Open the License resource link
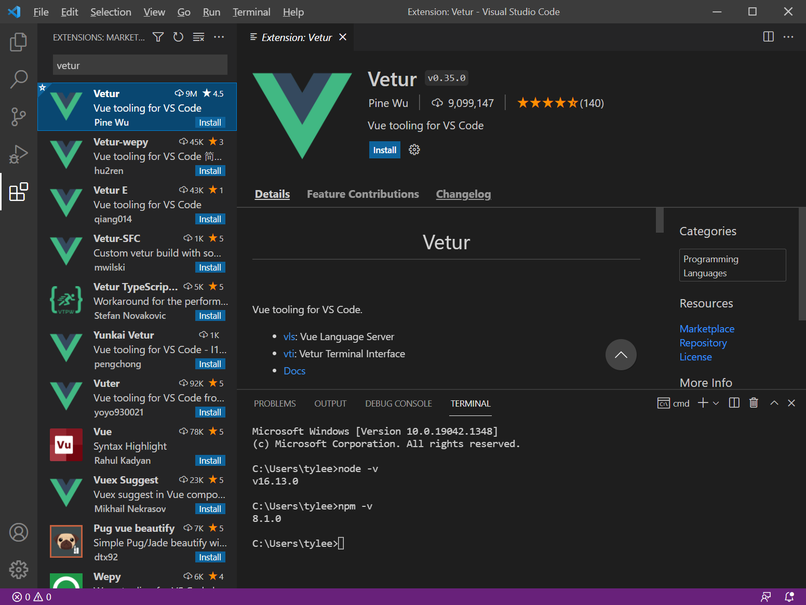 click(x=695, y=357)
